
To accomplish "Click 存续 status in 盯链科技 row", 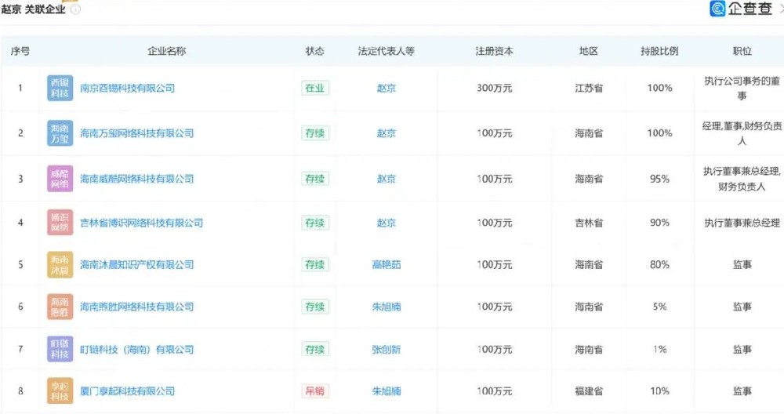I will tap(315, 349).
